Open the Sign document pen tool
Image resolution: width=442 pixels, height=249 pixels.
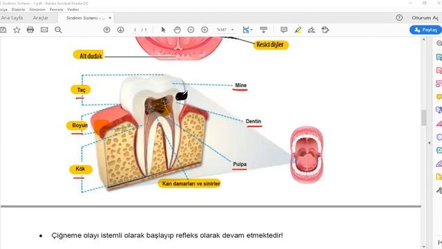click(x=311, y=30)
